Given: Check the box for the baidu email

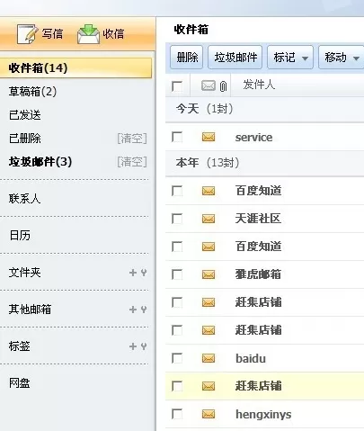Looking at the screenshot, I should (177, 358).
